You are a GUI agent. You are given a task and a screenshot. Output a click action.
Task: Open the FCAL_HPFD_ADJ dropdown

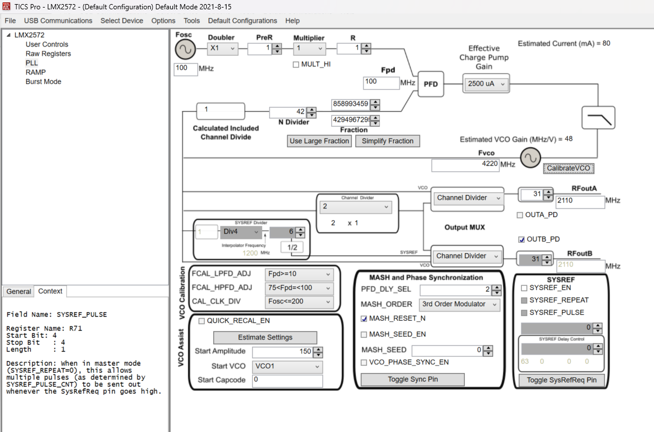coord(299,288)
